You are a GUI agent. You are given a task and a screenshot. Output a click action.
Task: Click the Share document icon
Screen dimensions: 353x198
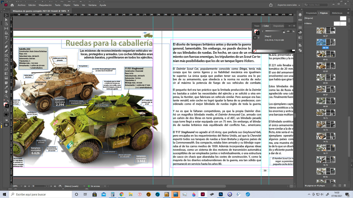tap(271, 5)
